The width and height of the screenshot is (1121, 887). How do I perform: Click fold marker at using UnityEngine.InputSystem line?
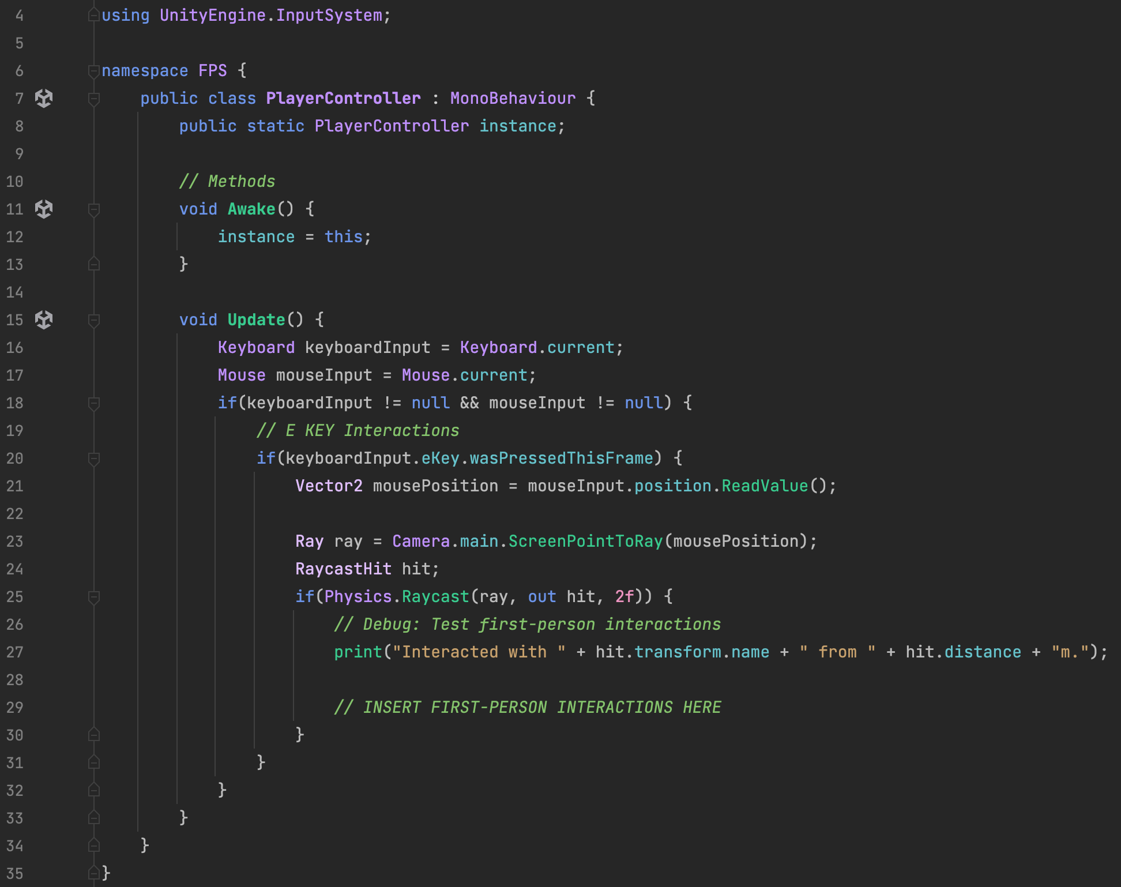click(94, 16)
